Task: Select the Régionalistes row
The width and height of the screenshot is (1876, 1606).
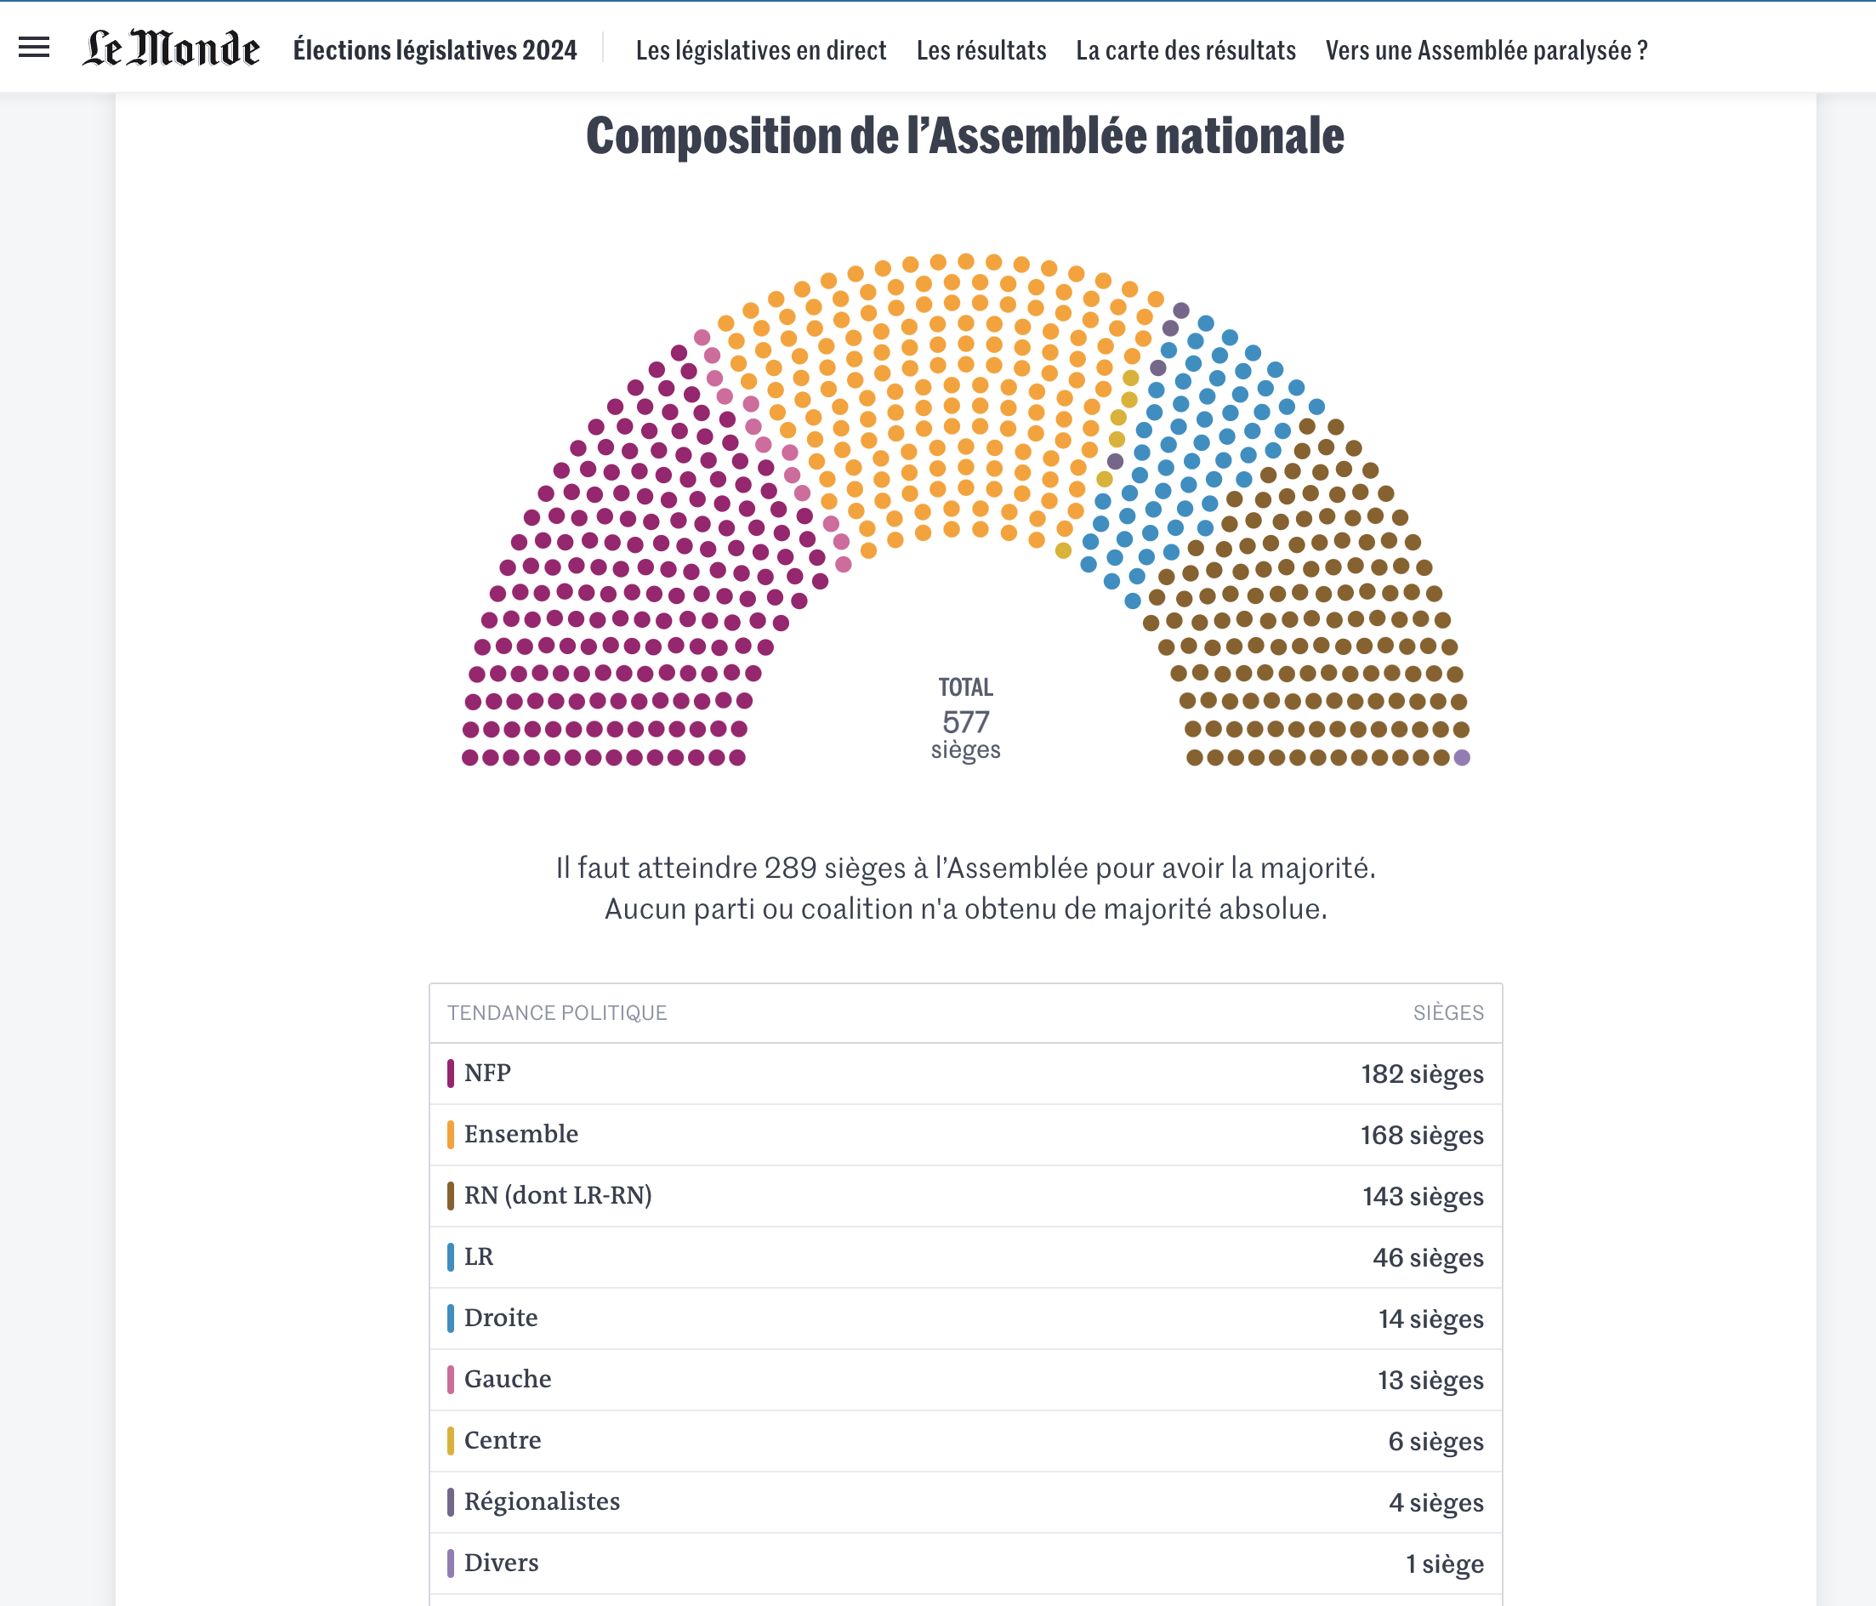Action: (x=965, y=1502)
